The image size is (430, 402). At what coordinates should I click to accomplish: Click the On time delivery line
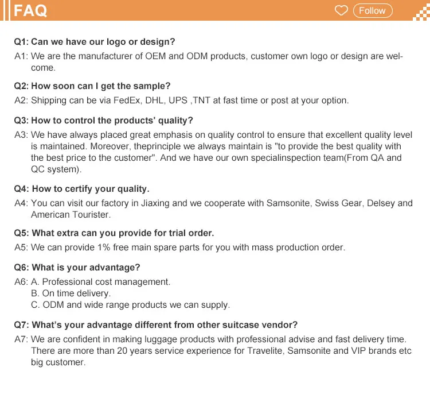tap(71, 293)
